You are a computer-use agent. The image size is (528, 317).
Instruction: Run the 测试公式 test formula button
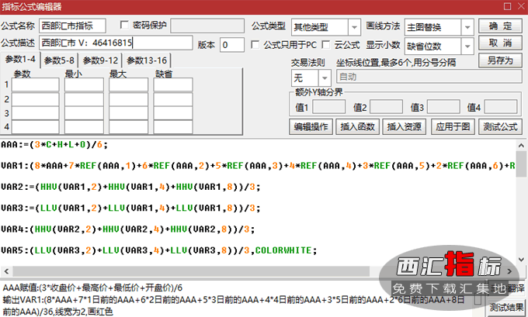500,127
